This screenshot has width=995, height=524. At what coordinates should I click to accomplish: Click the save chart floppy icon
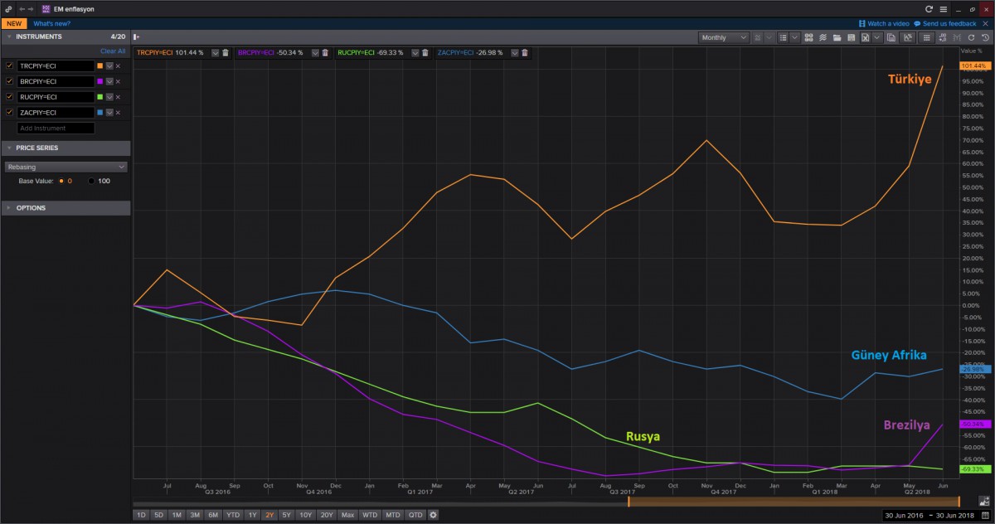pyautogui.click(x=851, y=37)
